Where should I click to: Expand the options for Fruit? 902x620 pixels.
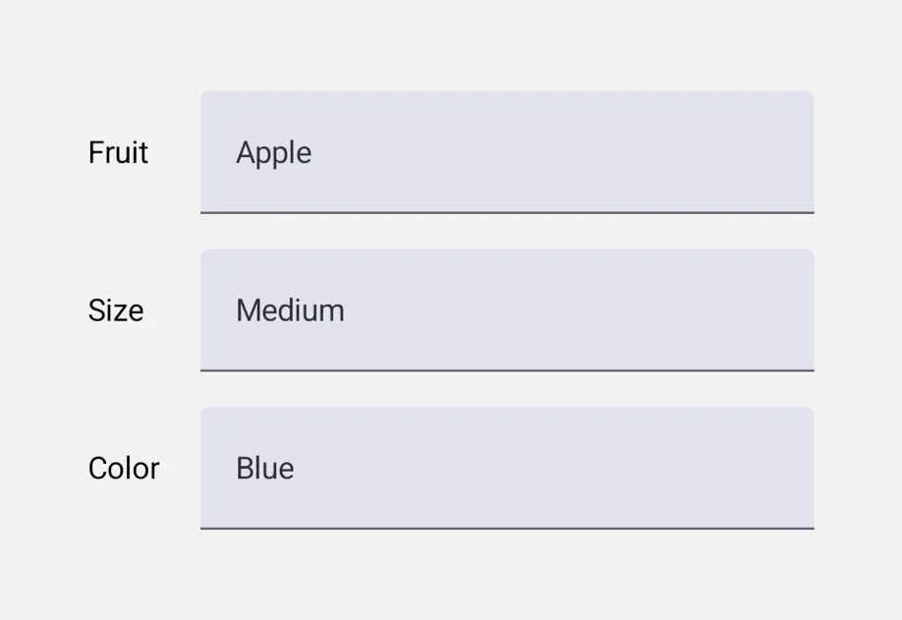pos(507,152)
